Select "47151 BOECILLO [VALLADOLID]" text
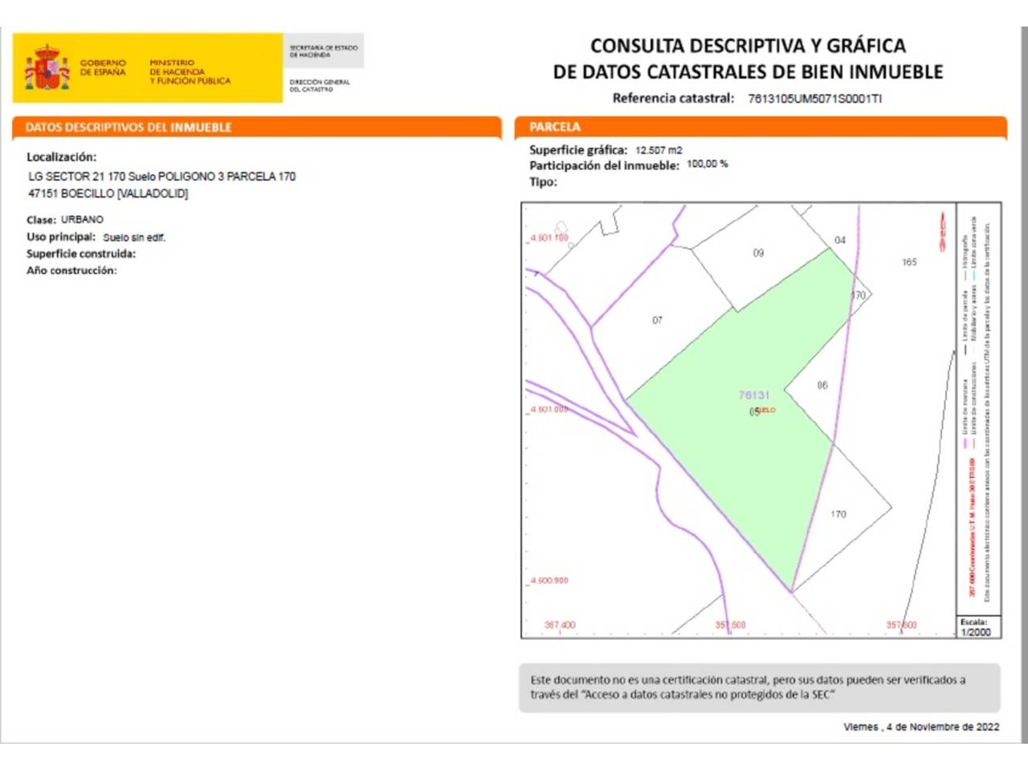 108,194
